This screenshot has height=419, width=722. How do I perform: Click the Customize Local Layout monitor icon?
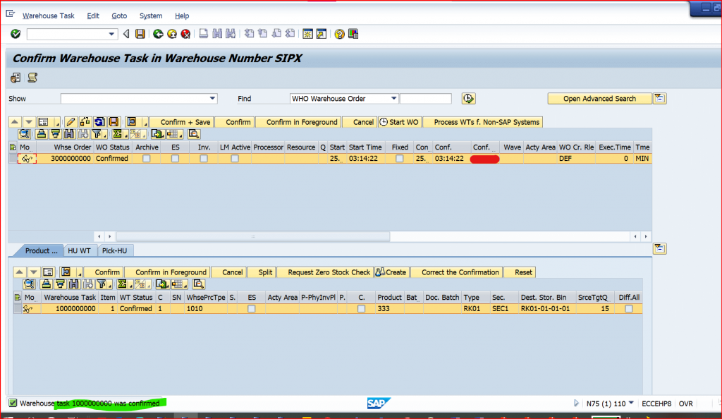[x=353, y=34]
